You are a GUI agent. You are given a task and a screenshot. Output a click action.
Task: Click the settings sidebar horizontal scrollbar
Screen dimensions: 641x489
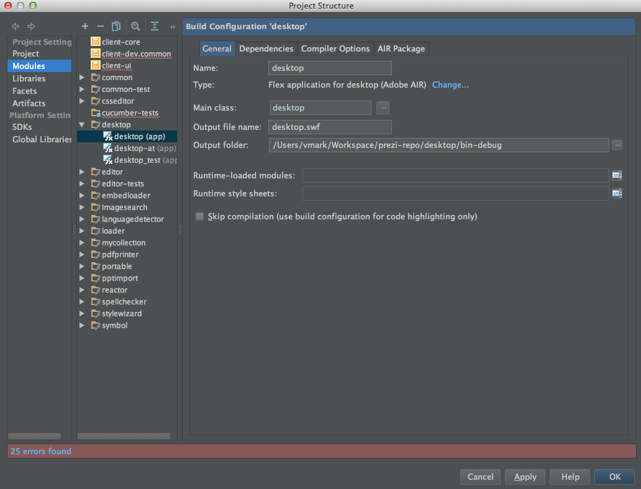34,436
